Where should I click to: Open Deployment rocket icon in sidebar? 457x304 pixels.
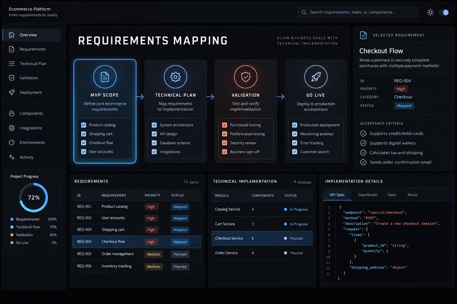point(12,92)
